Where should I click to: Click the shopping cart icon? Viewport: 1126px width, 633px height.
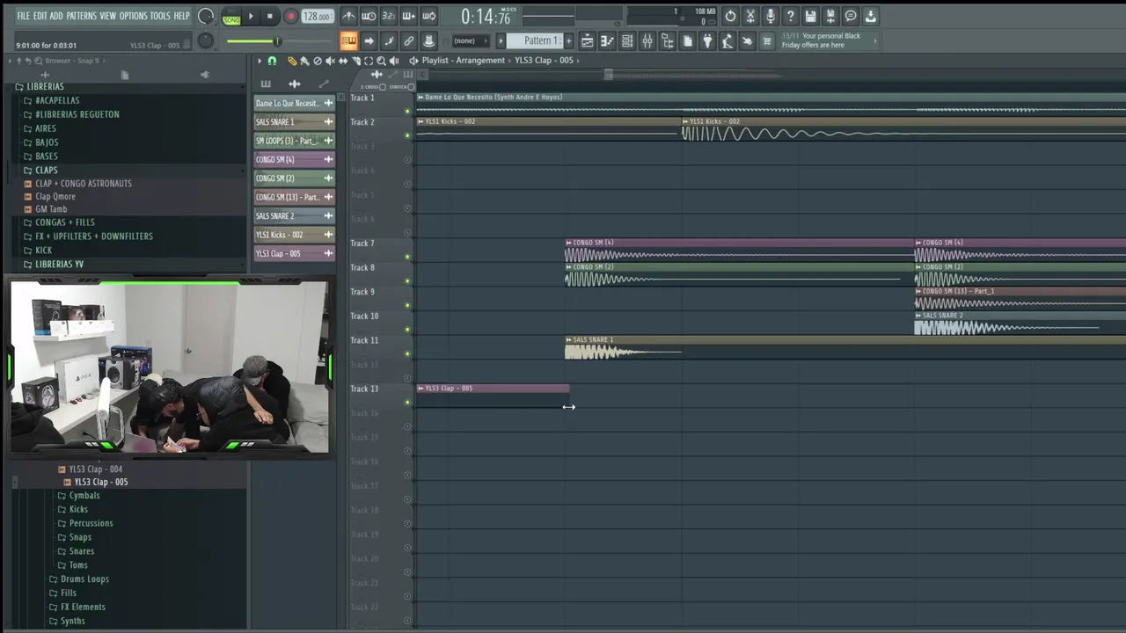point(767,40)
